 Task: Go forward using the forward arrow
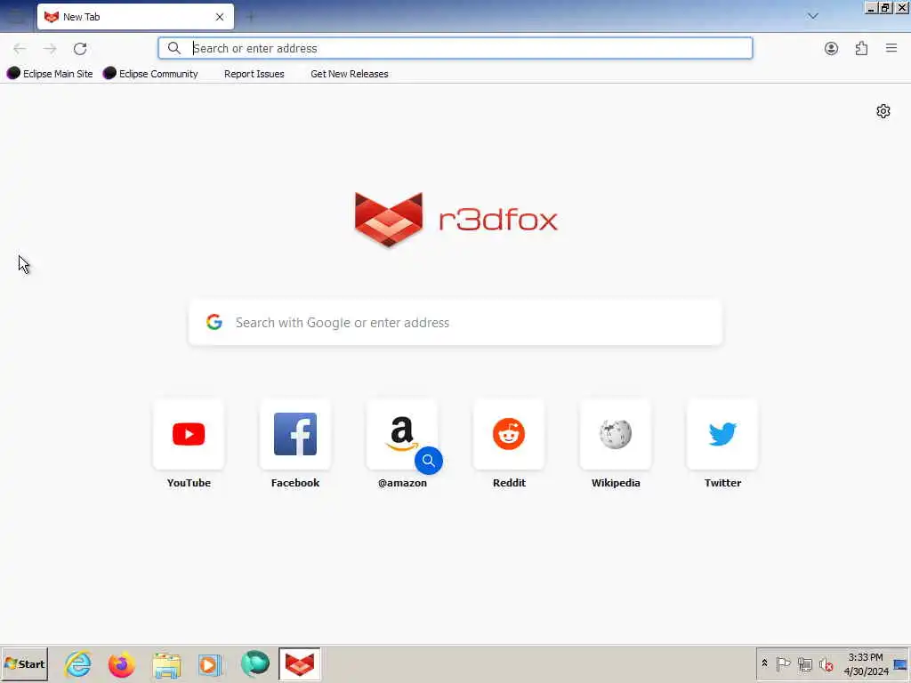pyautogui.click(x=50, y=48)
